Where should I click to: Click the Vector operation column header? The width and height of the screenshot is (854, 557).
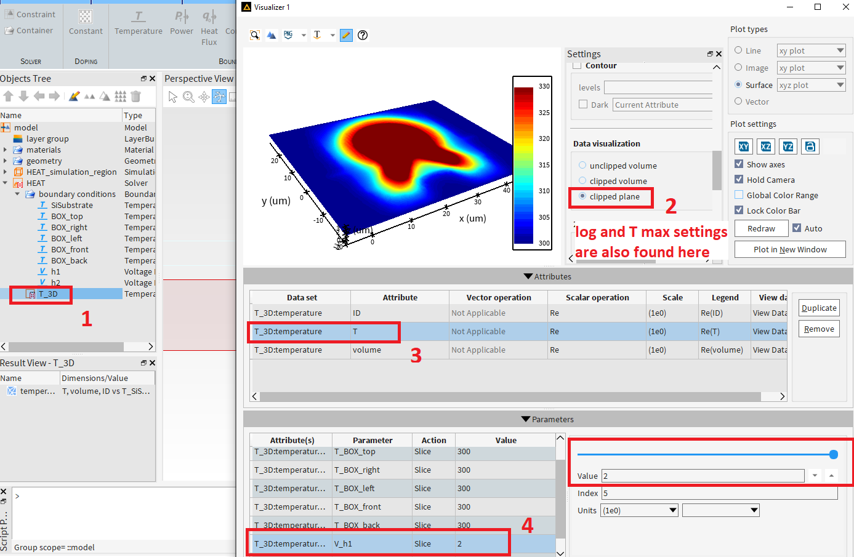point(499,297)
